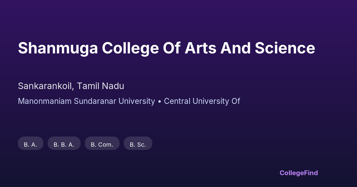Screen dimensions: 357x187
Task: Click University right after Central
Action: tap(211, 101)
